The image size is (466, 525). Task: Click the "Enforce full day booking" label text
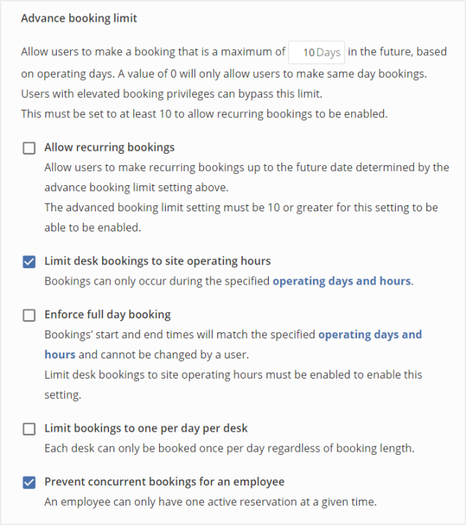click(108, 314)
